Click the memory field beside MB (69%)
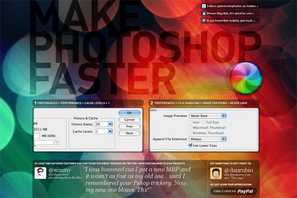 tap(37, 136)
